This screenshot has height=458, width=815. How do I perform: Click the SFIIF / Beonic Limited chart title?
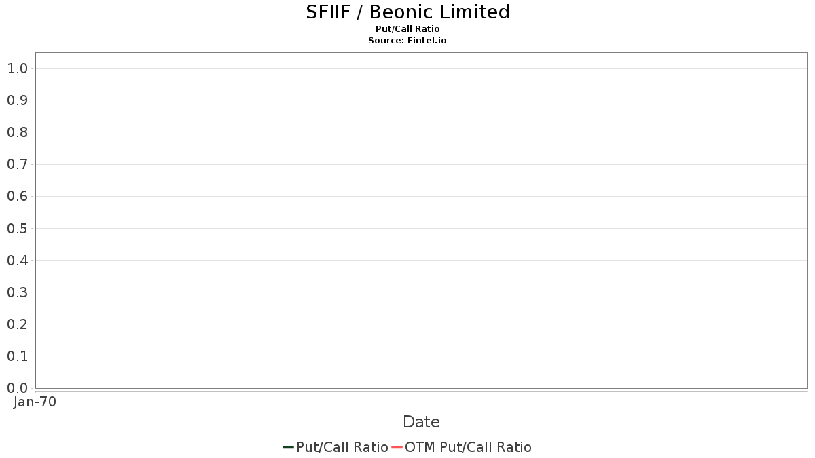tap(407, 12)
